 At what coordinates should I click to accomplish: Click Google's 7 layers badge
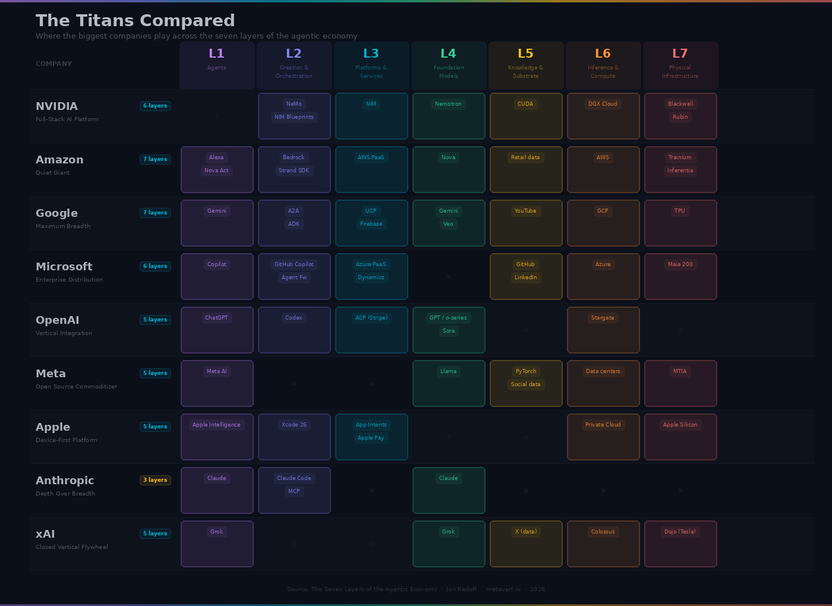coord(155,213)
